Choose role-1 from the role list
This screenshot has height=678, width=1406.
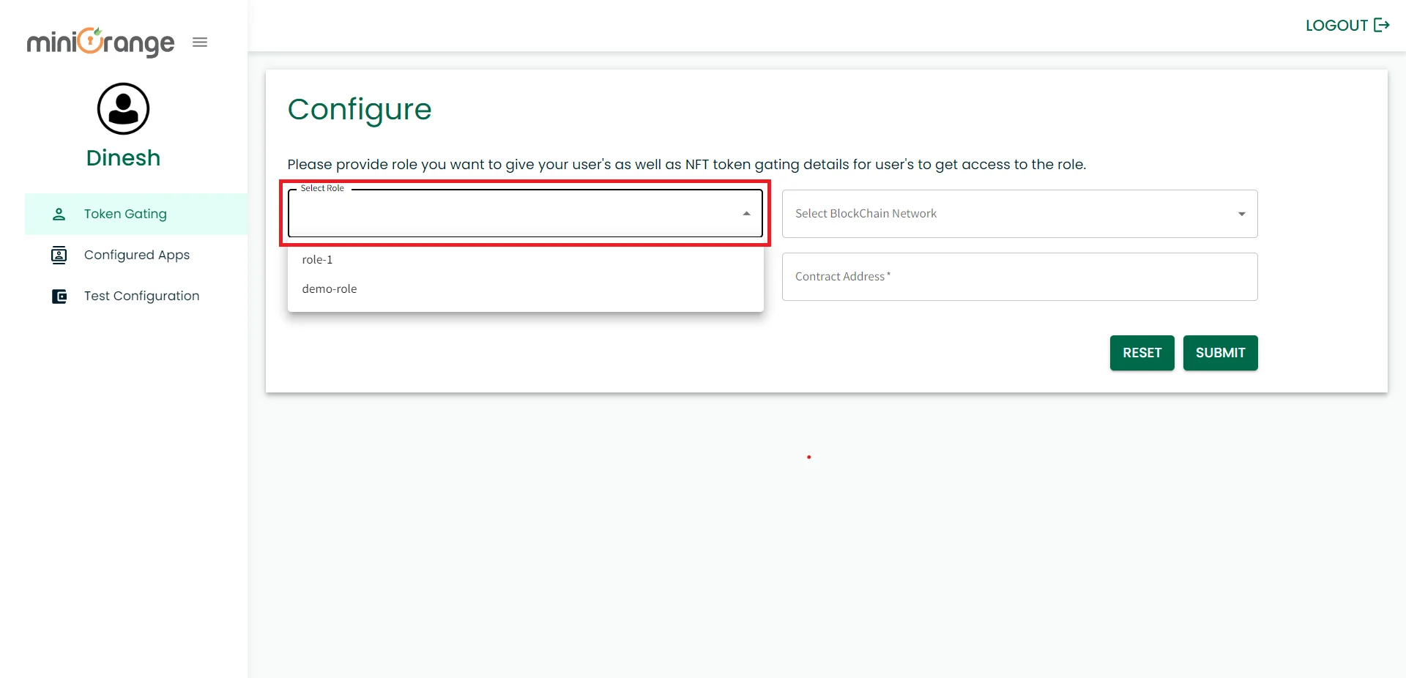pos(317,260)
